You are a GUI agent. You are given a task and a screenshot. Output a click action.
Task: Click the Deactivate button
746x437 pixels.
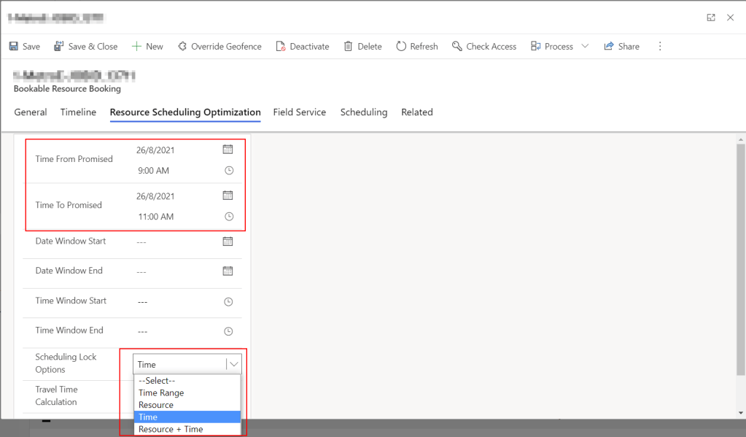point(303,46)
